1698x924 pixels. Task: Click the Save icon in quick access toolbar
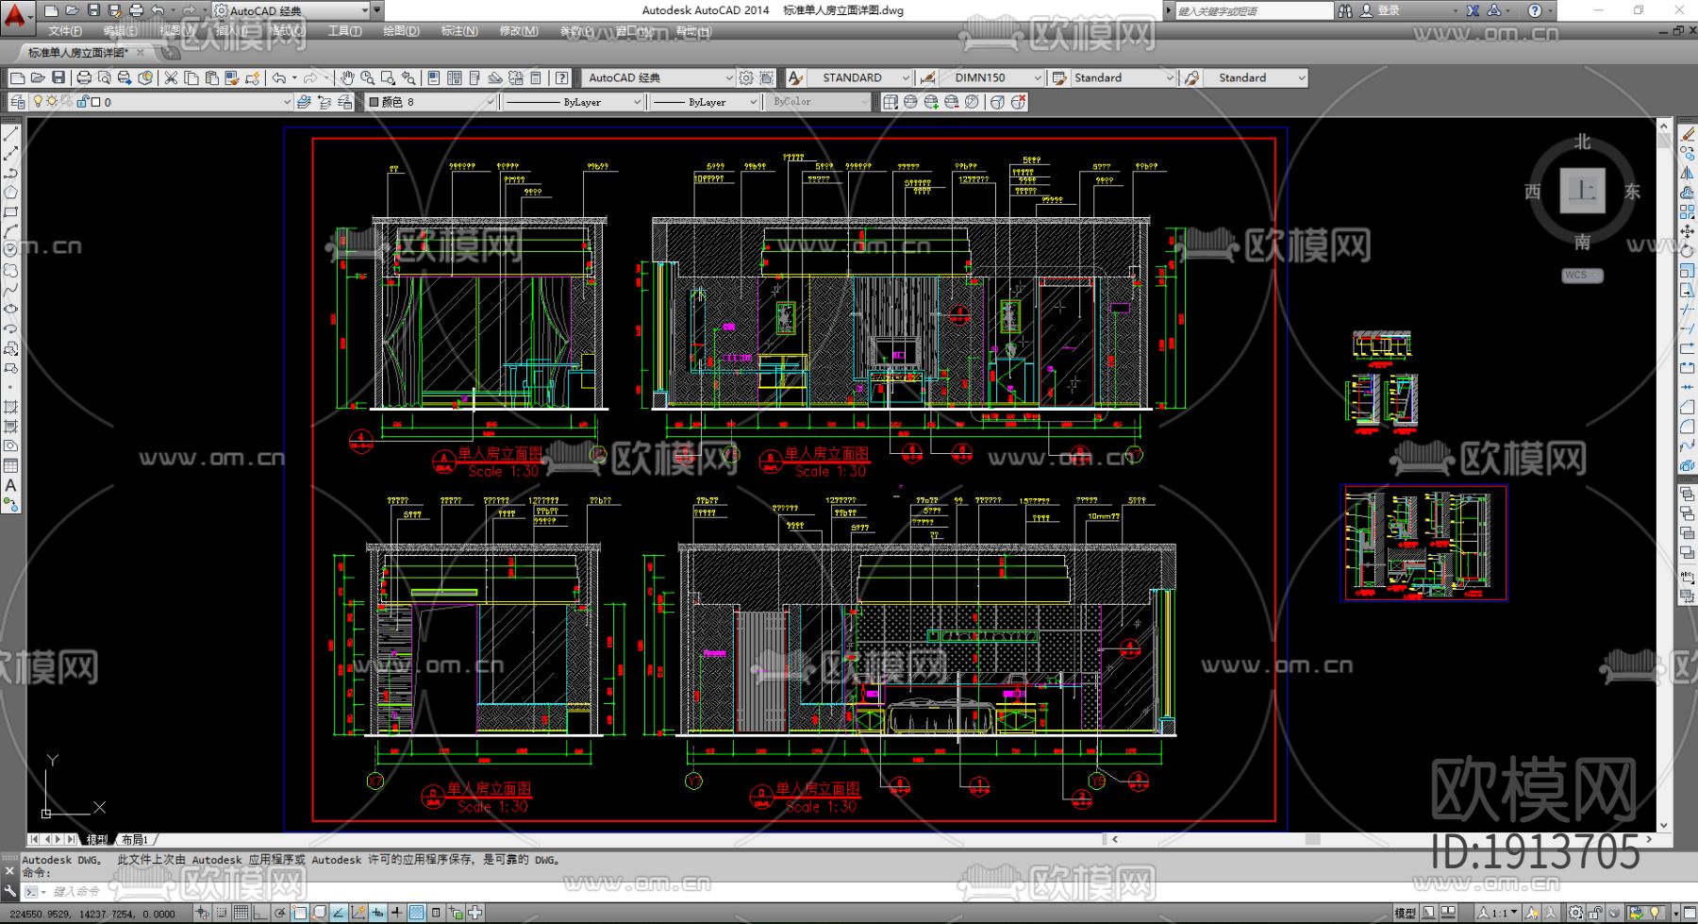(x=93, y=10)
